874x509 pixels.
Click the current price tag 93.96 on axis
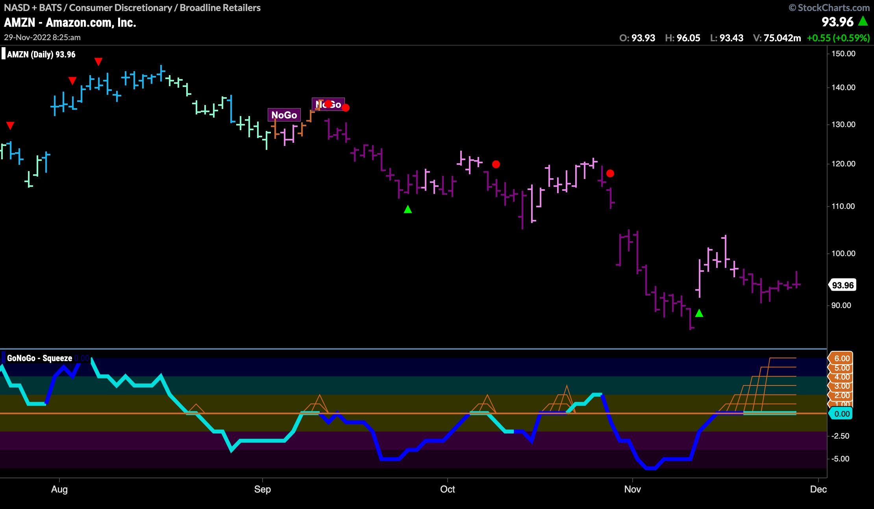843,285
